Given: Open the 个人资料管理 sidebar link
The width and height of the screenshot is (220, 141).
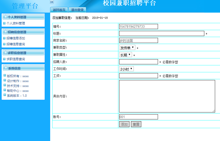Looking at the screenshot, I should click(x=16, y=23).
